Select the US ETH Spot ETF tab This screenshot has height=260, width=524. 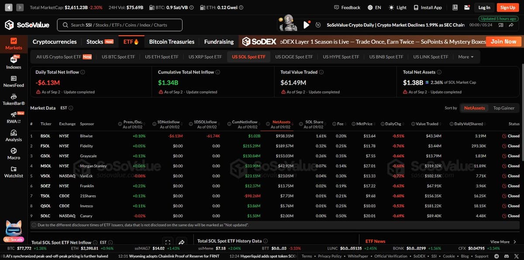click(x=162, y=57)
